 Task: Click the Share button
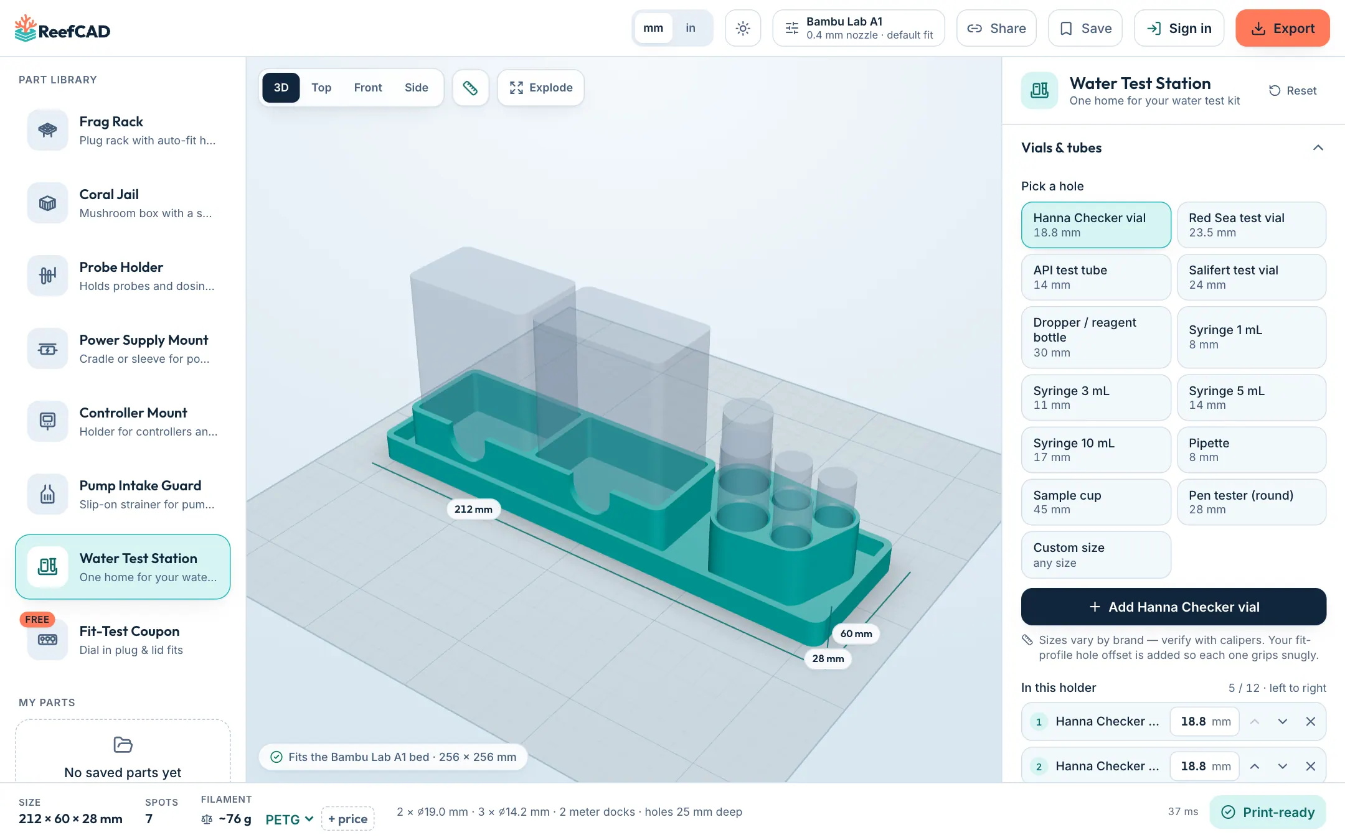(x=996, y=28)
